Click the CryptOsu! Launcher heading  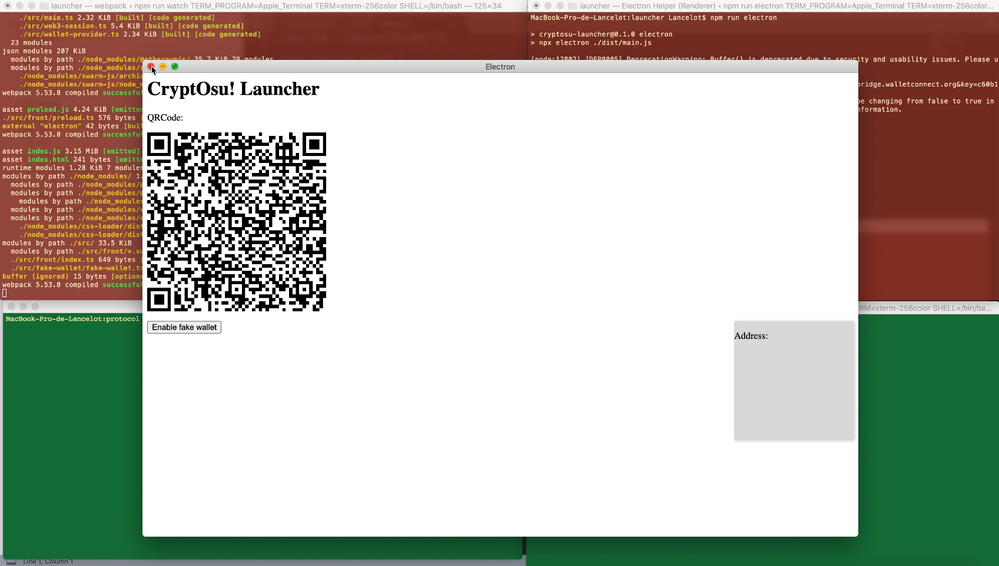[x=233, y=89]
